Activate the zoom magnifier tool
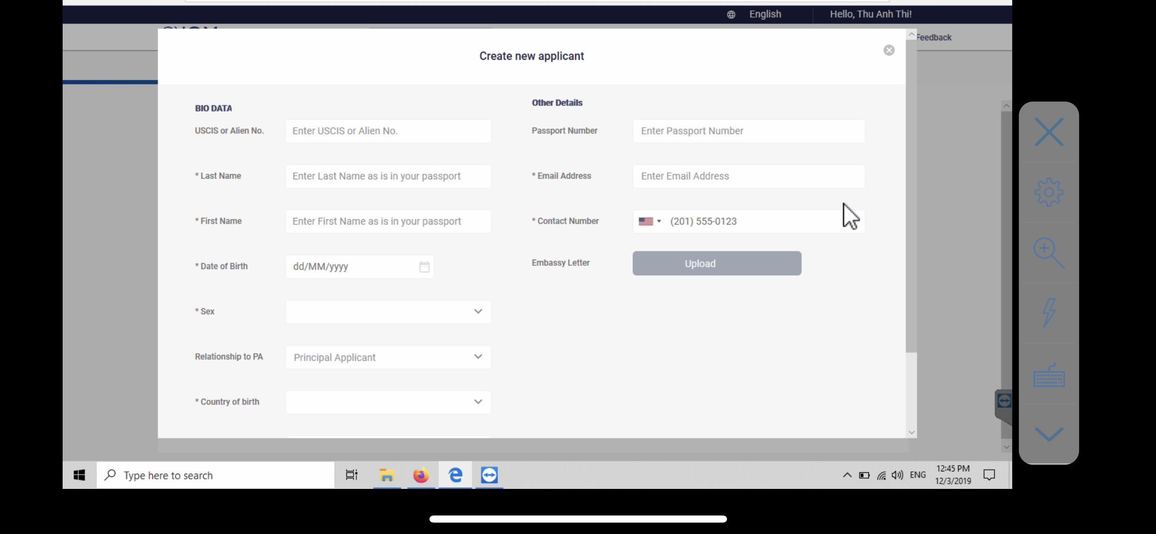Image resolution: width=1156 pixels, height=534 pixels. coord(1049,253)
